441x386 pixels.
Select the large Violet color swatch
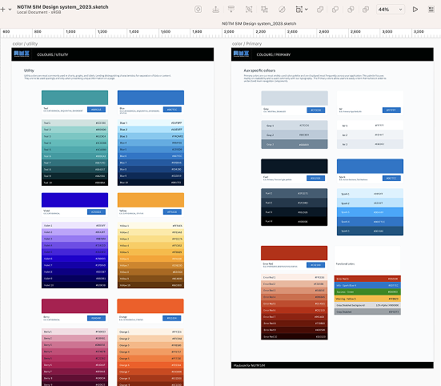click(x=74, y=200)
